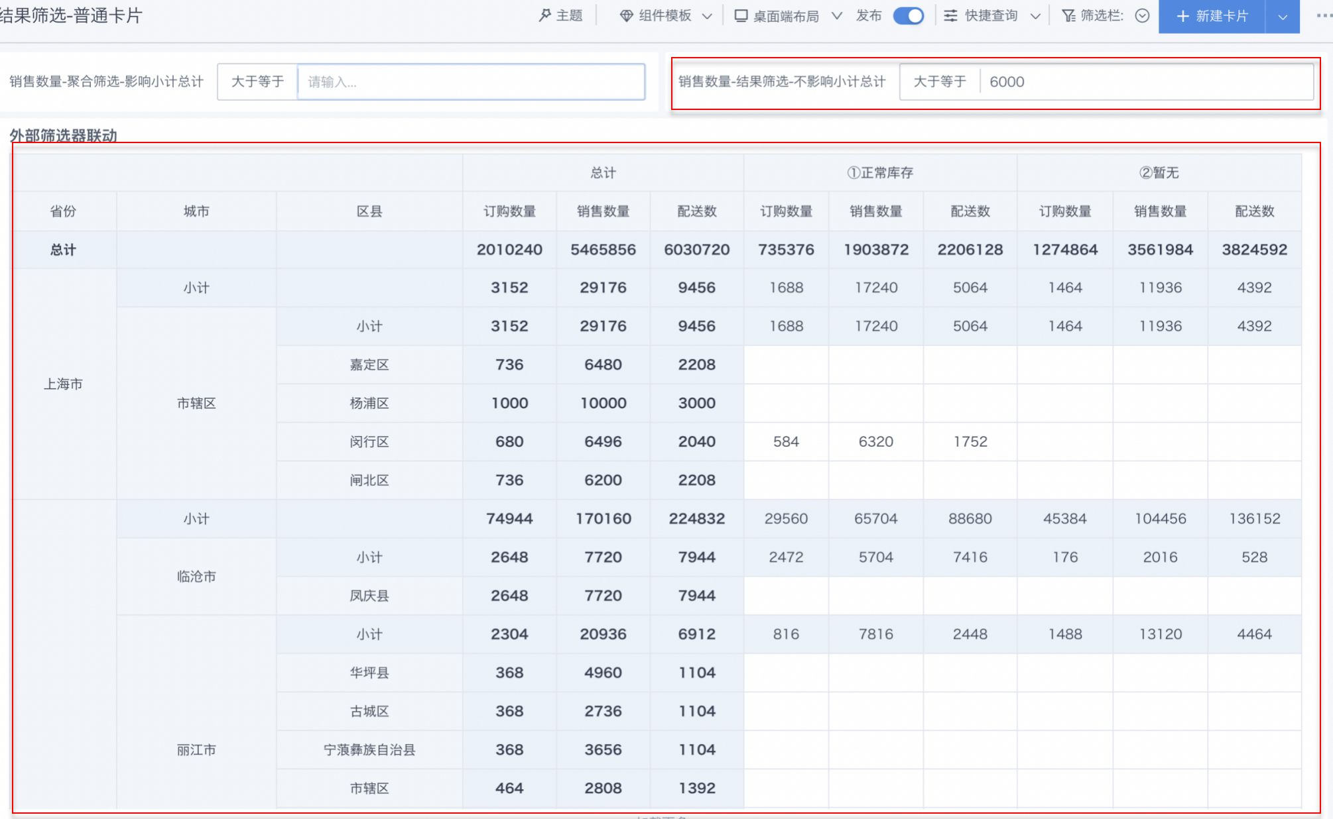Screen dimensions: 1333x819
Task: Click the 筛选栏 funnel icon
Action: [1068, 16]
